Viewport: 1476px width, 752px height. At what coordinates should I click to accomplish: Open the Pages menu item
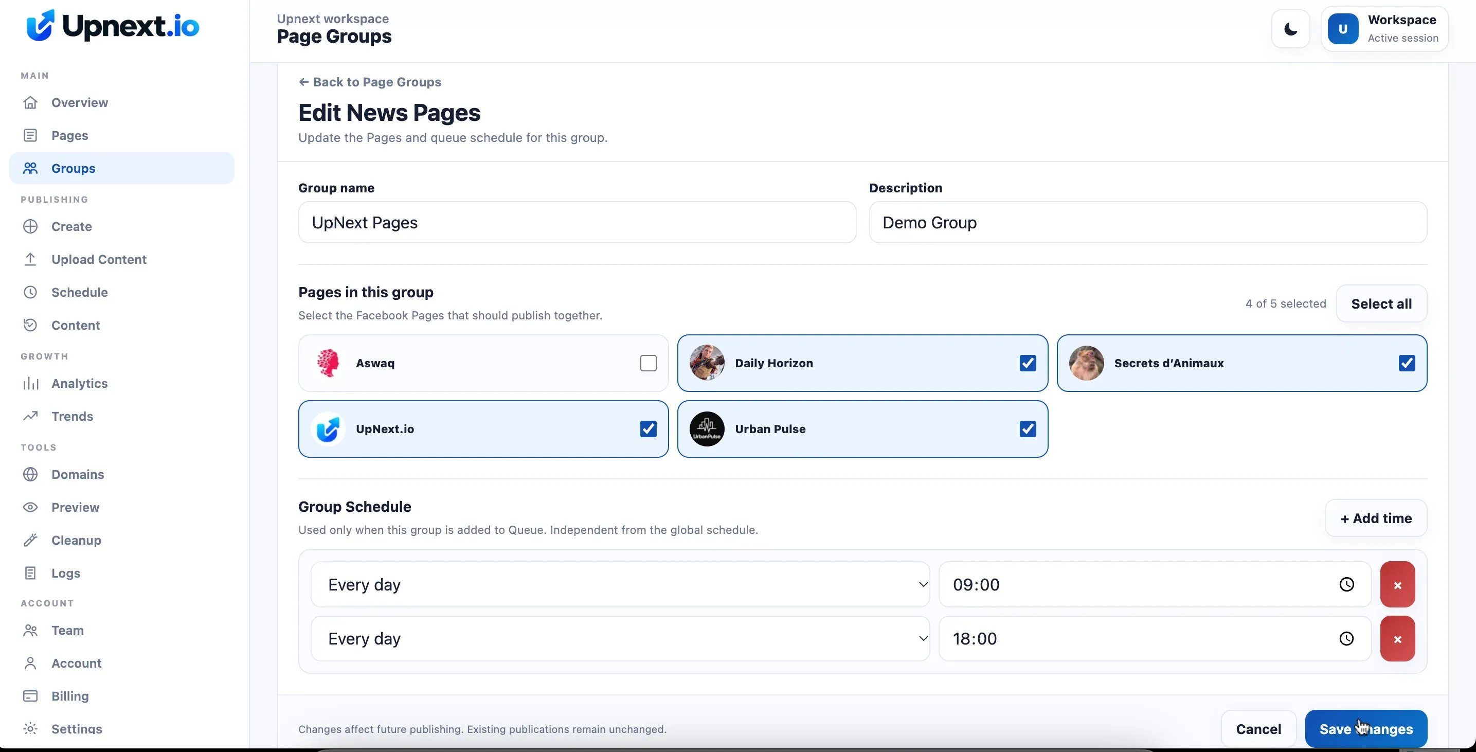pyautogui.click(x=121, y=135)
